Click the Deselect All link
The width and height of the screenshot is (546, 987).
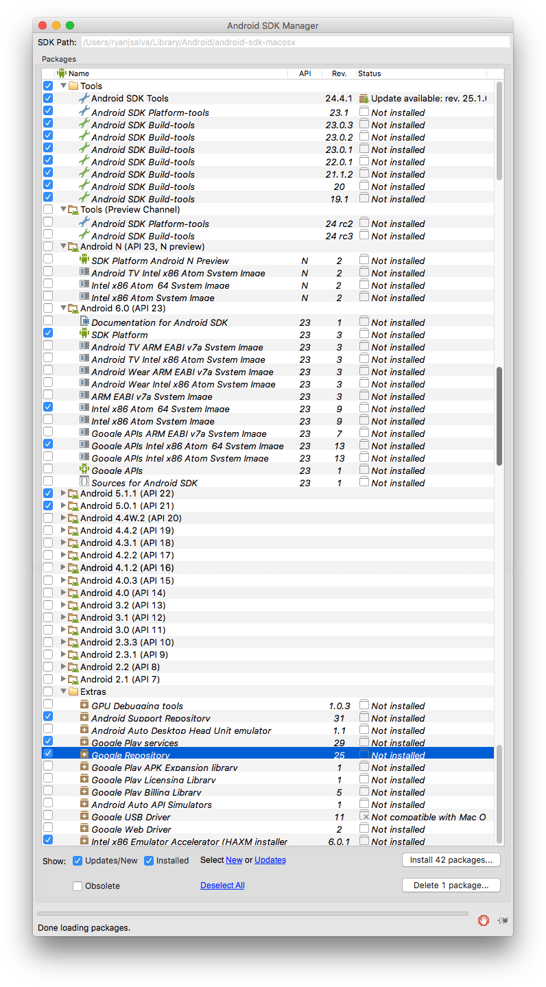[x=222, y=885]
